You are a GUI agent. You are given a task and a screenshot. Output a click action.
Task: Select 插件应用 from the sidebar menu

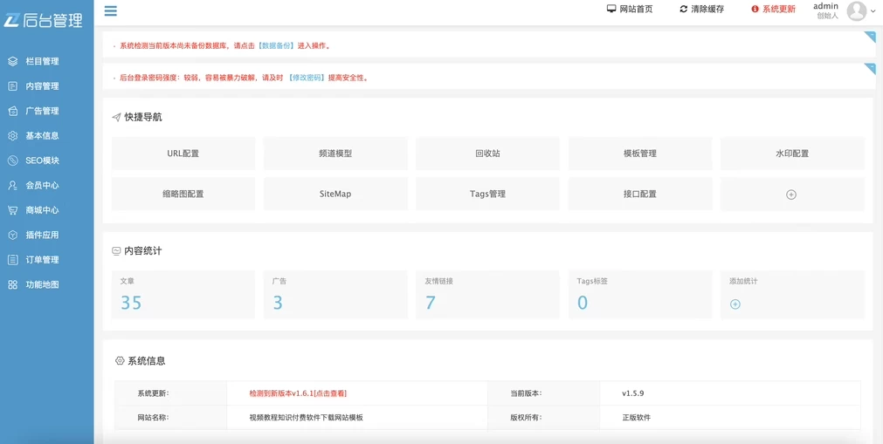(x=42, y=236)
